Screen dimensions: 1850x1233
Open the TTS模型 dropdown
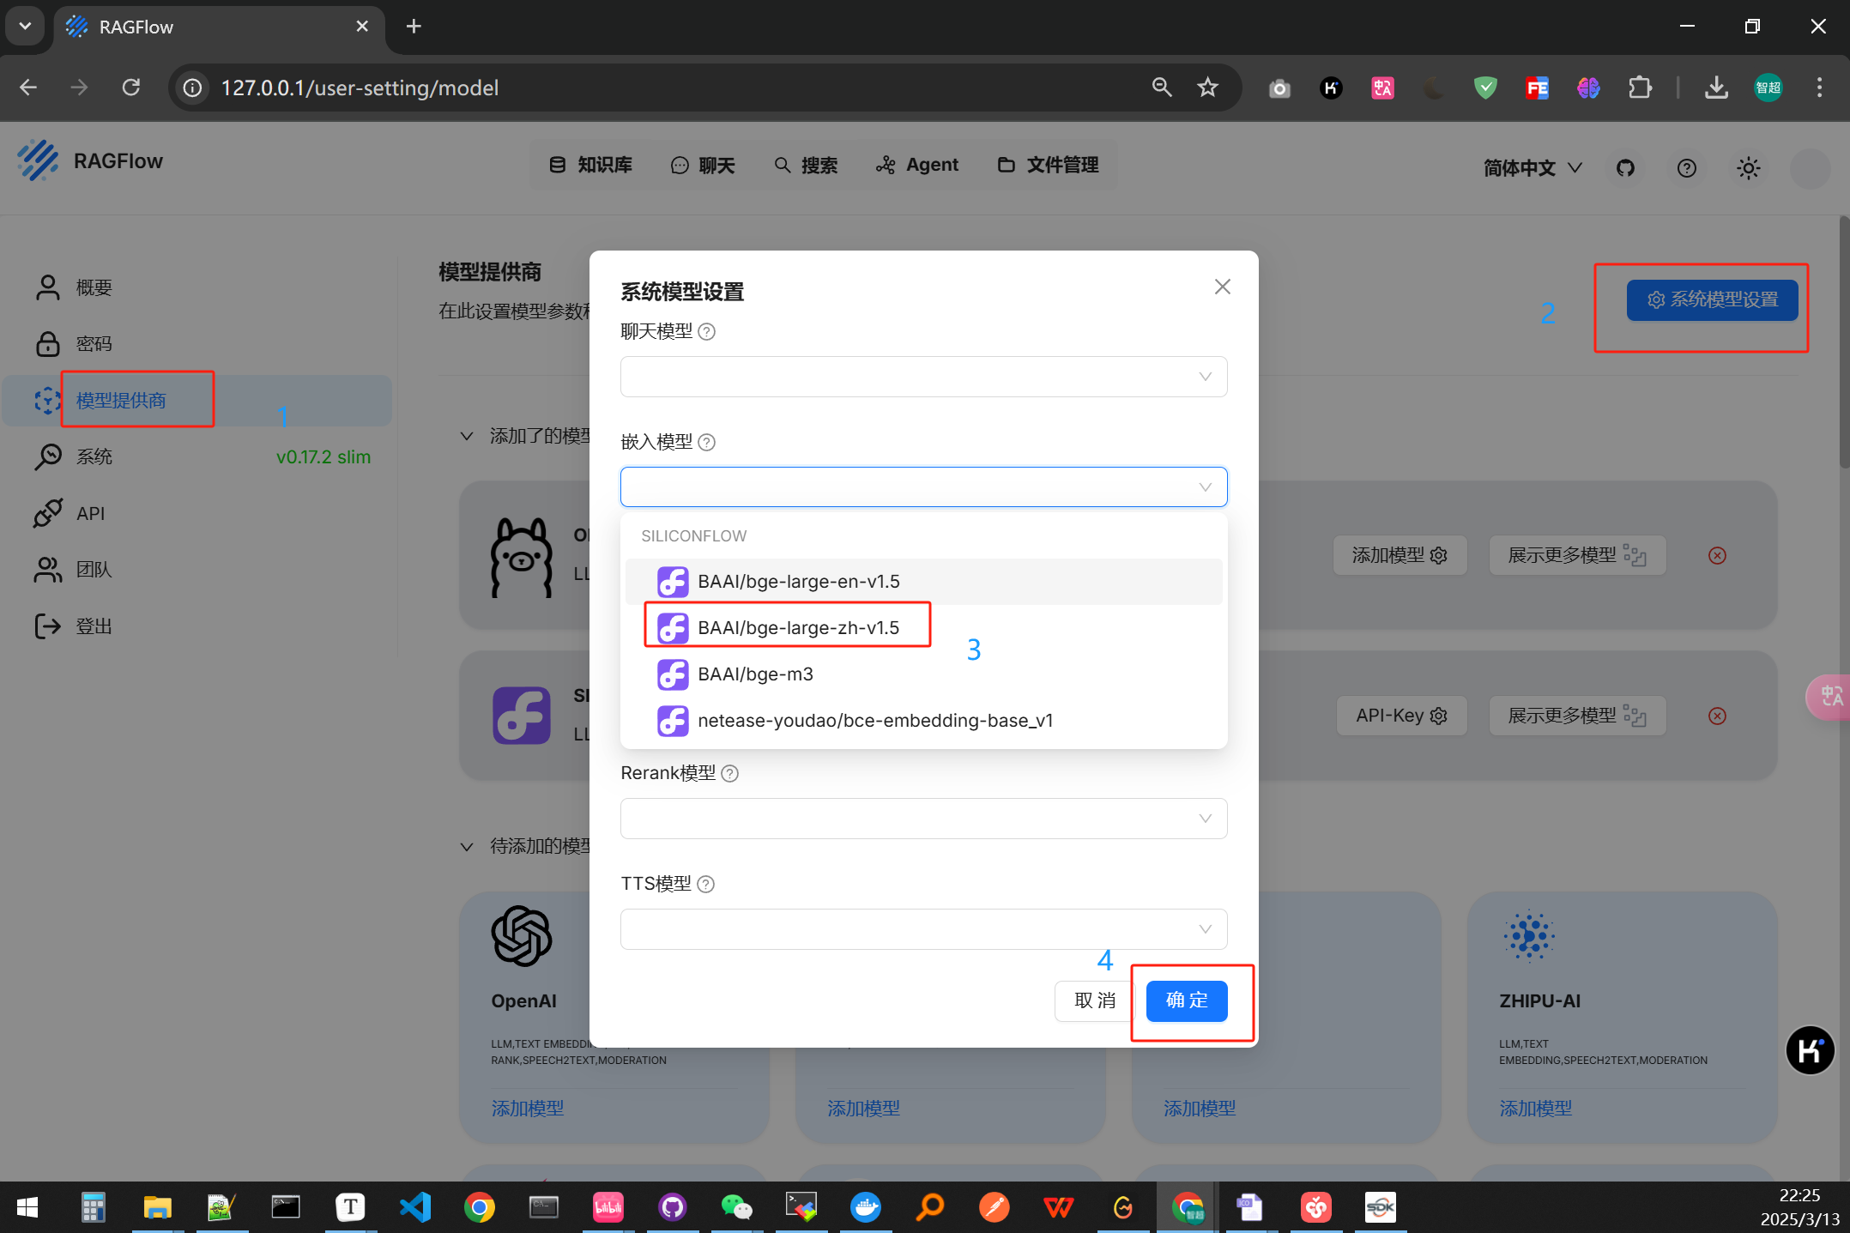click(x=923, y=929)
